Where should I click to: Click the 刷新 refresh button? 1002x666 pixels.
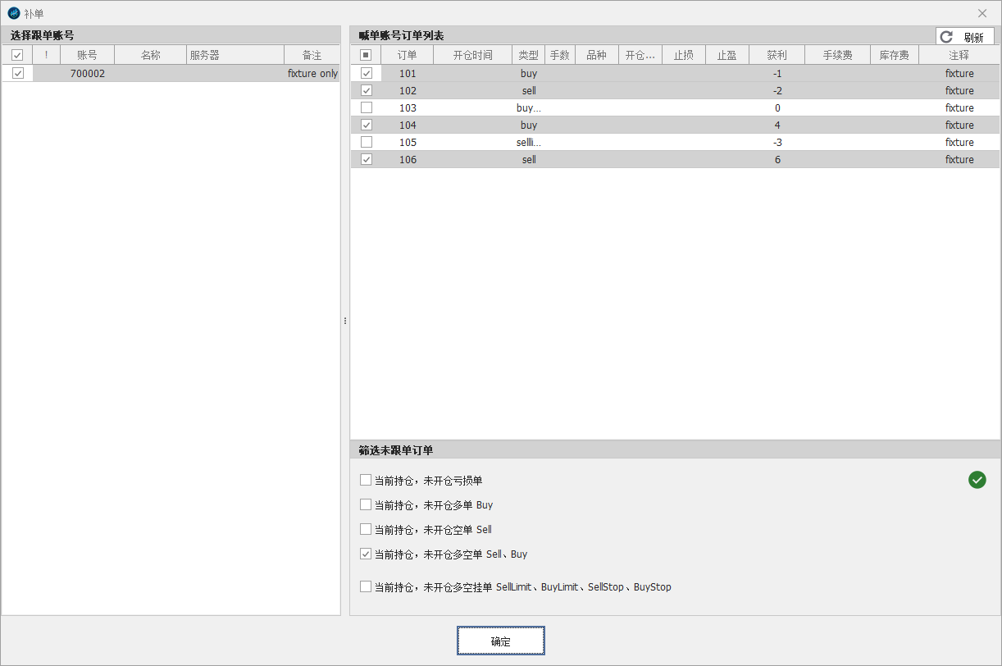pos(964,37)
